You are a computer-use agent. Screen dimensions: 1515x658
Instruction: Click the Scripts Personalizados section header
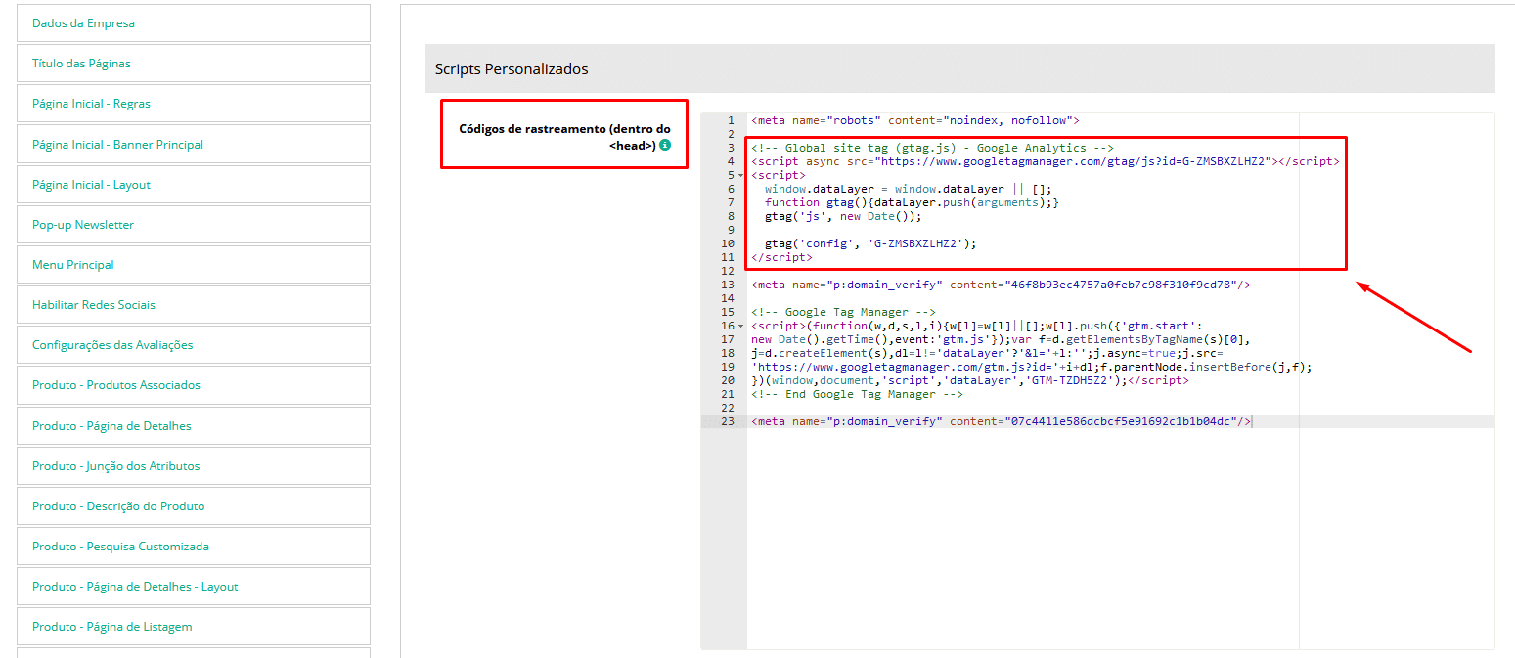960,69
